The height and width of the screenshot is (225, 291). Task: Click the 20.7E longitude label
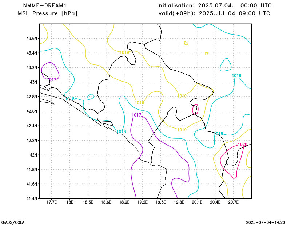233,202
